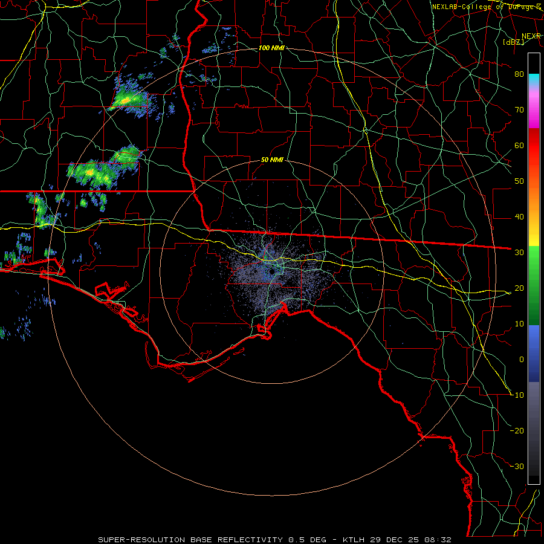Viewport: 544px width, 544px height.
Task: Click the 0 value on the dBZ scale
Action: pyautogui.click(x=522, y=360)
